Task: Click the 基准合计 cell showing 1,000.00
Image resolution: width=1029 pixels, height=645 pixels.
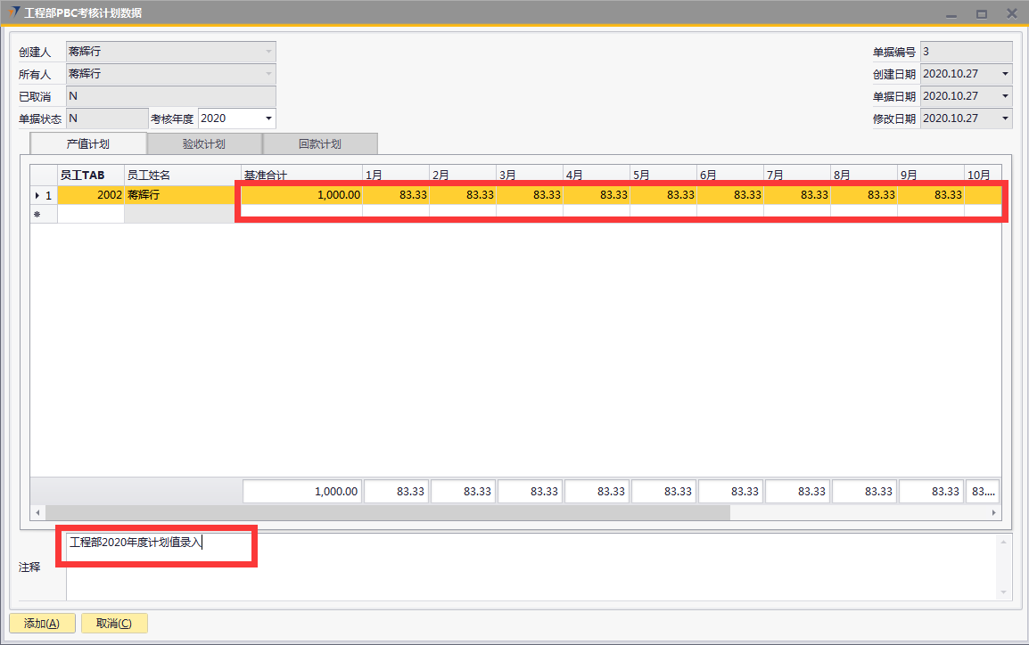Action: 301,195
